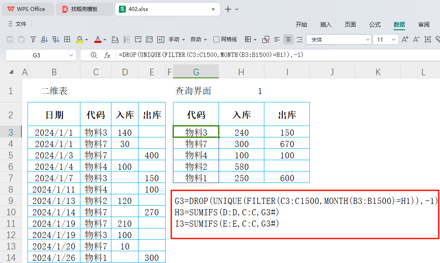
Task: Select column G header
Action: (x=196, y=72)
